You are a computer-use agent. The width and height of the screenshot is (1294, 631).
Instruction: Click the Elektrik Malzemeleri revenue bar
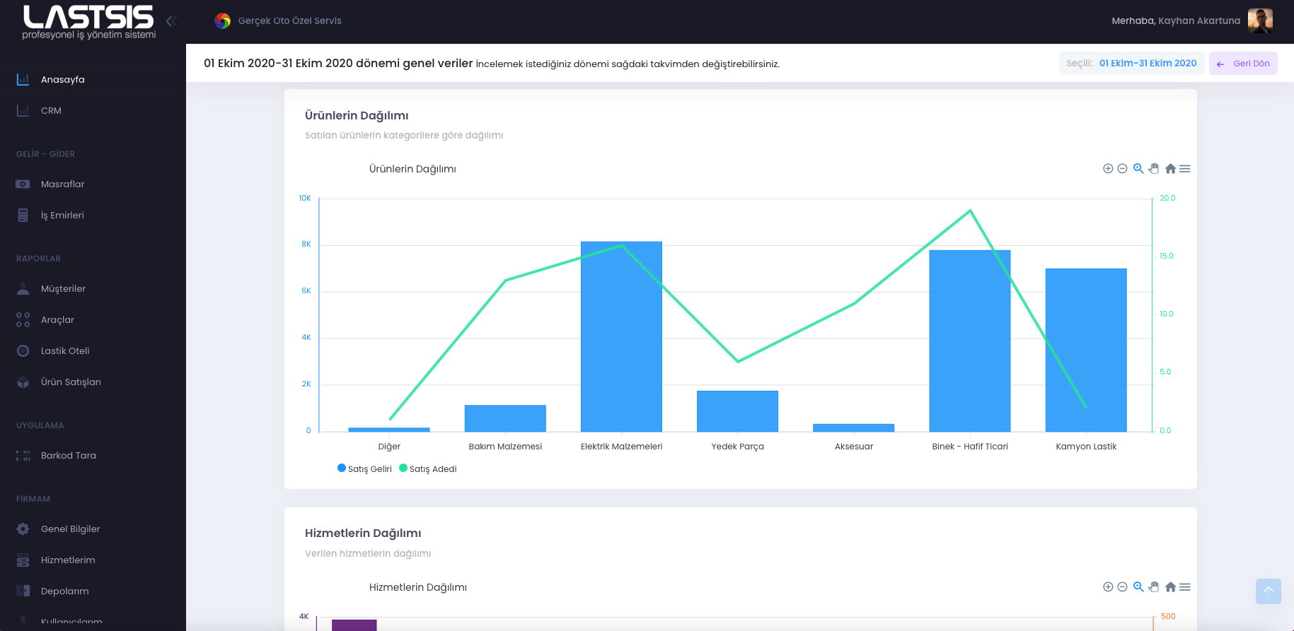pos(621,336)
